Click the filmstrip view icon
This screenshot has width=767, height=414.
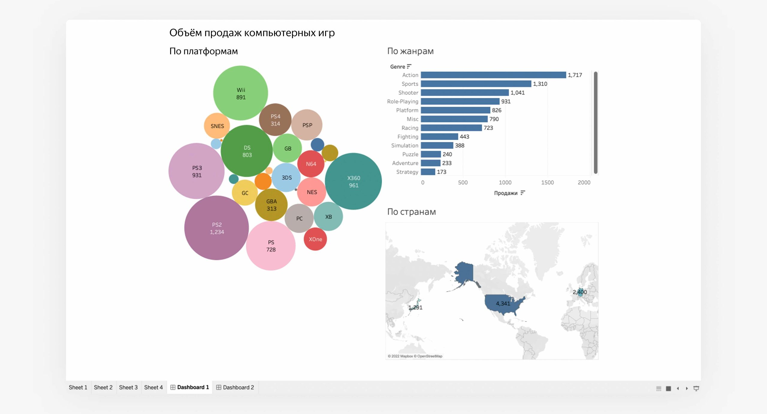(659, 388)
